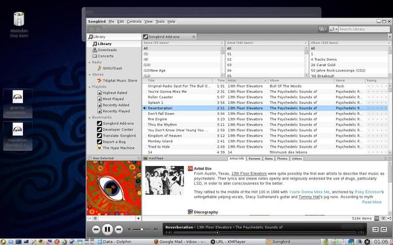Open the View menu
This screenshot has height=245, width=393.
pos(149,22)
